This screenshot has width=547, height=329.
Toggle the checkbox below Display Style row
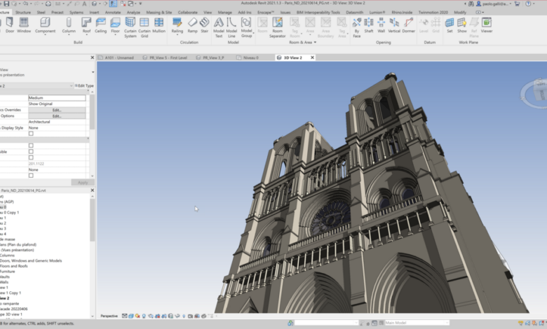[x=31, y=134]
